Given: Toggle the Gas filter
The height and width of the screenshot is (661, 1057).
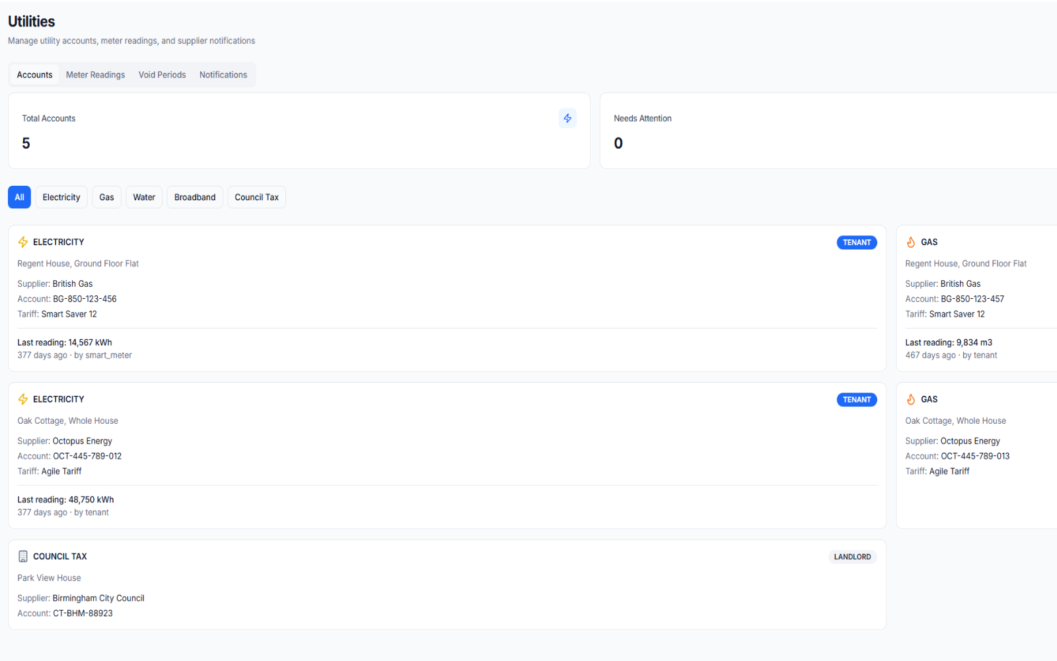Looking at the screenshot, I should click(106, 197).
